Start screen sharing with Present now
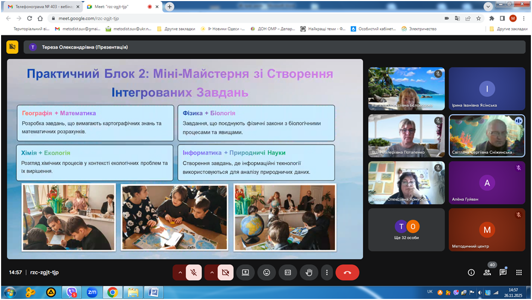The image size is (532, 300). pyautogui.click(x=245, y=272)
